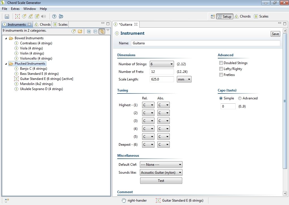Collapse the Bowed Instruments category
Image resolution: width=289 pixels, height=205 pixels.
6,38
